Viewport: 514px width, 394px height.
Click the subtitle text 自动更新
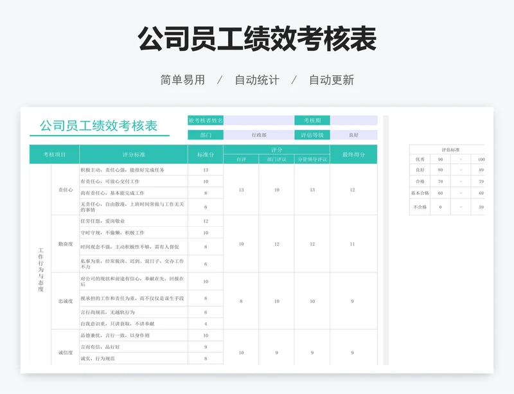[332, 80]
